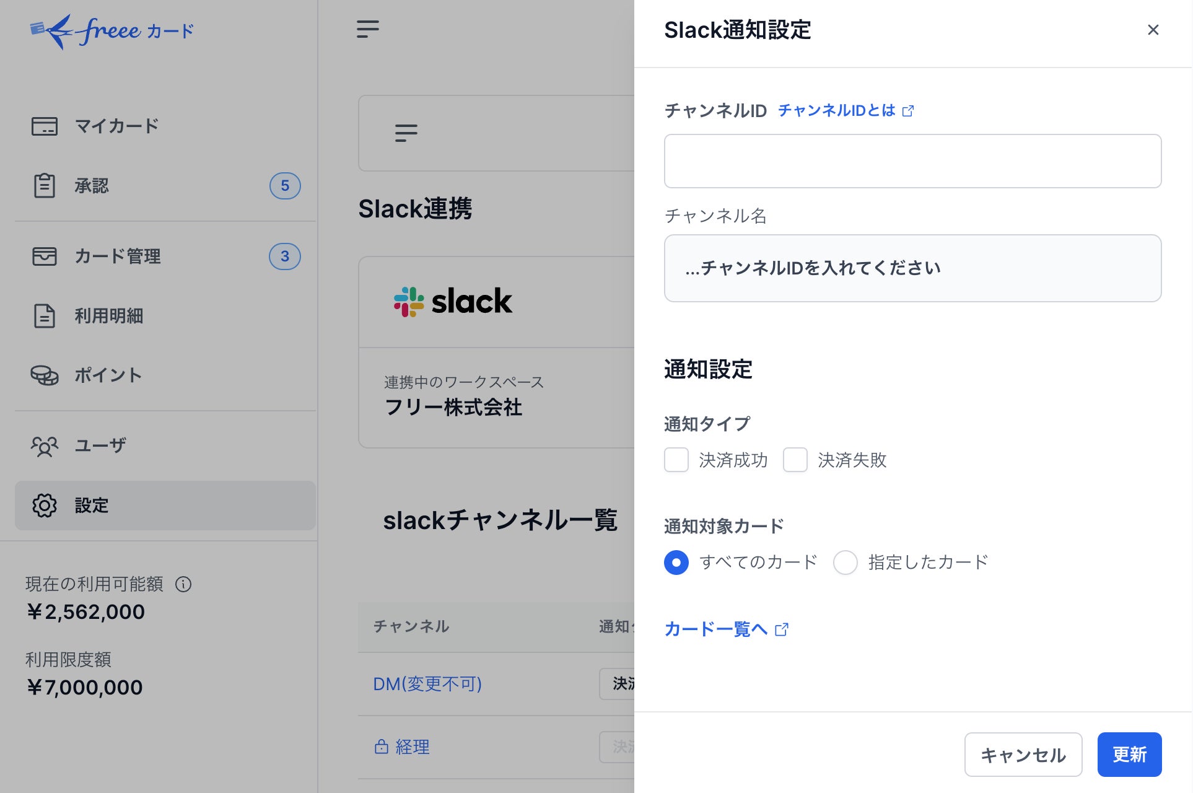Click the ポイント coins icon

(x=45, y=375)
